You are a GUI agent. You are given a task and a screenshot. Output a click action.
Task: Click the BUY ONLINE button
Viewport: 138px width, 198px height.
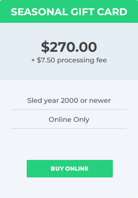70,169
